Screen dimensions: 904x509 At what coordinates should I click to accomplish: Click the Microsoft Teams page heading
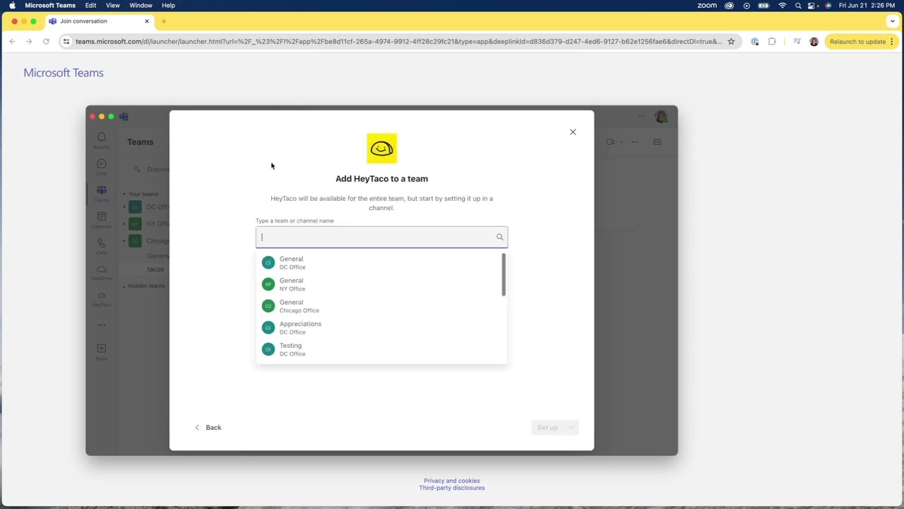tap(64, 73)
